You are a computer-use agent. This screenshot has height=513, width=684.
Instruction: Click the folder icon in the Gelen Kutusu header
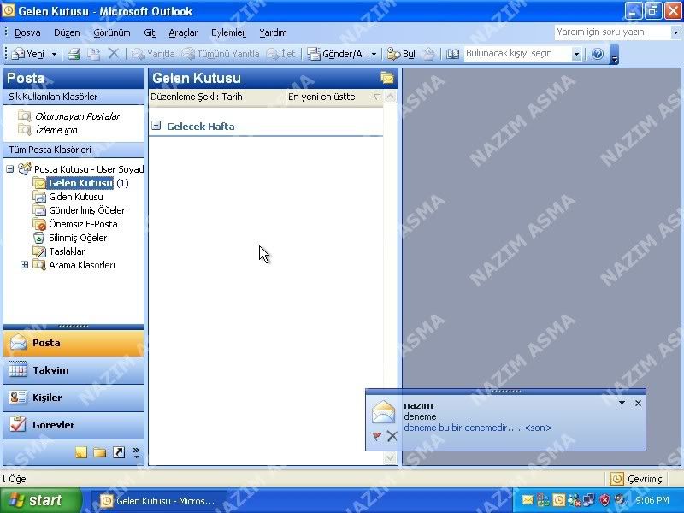coord(387,78)
